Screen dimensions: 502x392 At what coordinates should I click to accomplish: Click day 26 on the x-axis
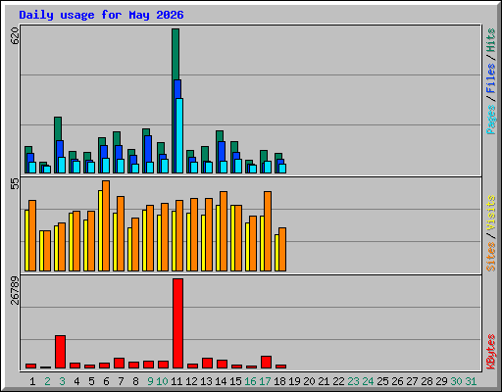pos(397,381)
